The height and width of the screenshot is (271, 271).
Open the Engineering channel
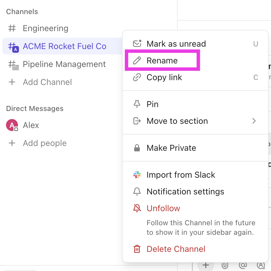pyautogui.click(x=45, y=28)
